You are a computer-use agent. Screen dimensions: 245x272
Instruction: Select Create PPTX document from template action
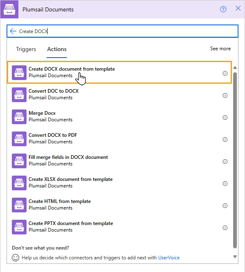coord(119,227)
